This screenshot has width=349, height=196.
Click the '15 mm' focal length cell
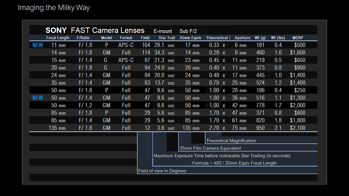(x=58, y=60)
